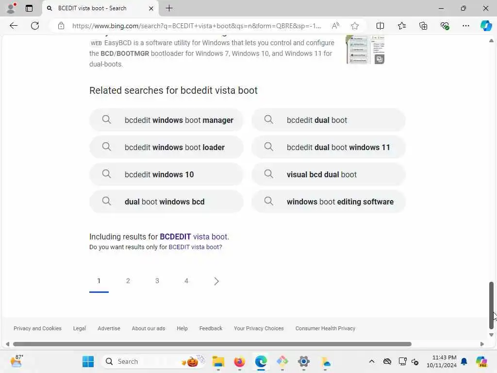
Task: Go to next results page arrow
Action: pyautogui.click(x=216, y=281)
